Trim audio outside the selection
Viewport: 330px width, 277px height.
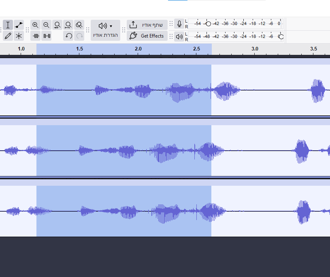(x=36, y=36)
